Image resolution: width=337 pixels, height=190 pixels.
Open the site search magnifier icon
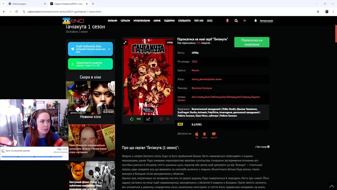236,21
